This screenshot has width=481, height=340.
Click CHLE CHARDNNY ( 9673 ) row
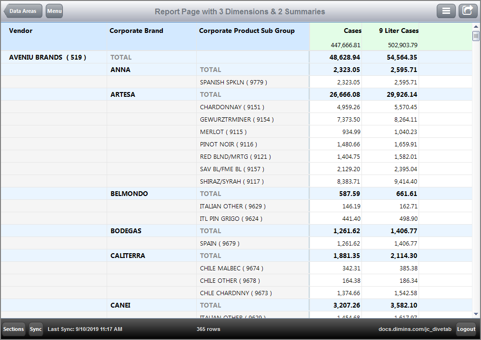tap(236, 293)
